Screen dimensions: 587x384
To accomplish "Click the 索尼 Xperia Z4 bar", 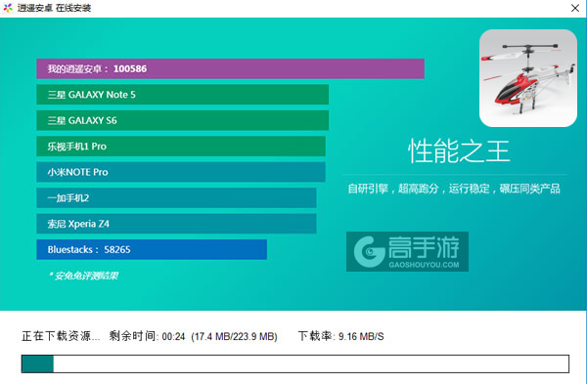I will [176, 224].
